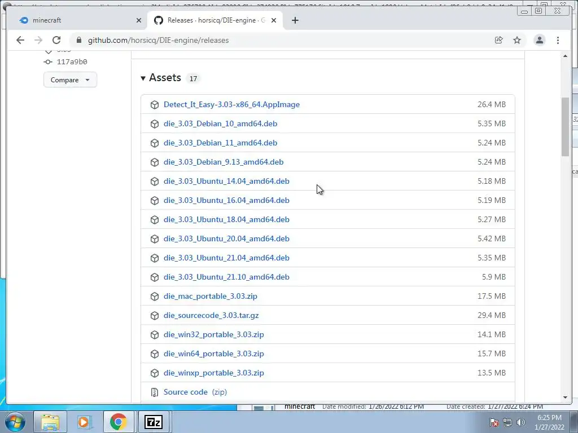The width and height of the screenshot is (578, 433).
Task: Click package icon beside die_sourcecode tar.gz
Action: tap(155, 316)
